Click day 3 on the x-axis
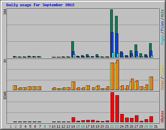The width and height of the screenshot is (166, 130). [20, 126]
